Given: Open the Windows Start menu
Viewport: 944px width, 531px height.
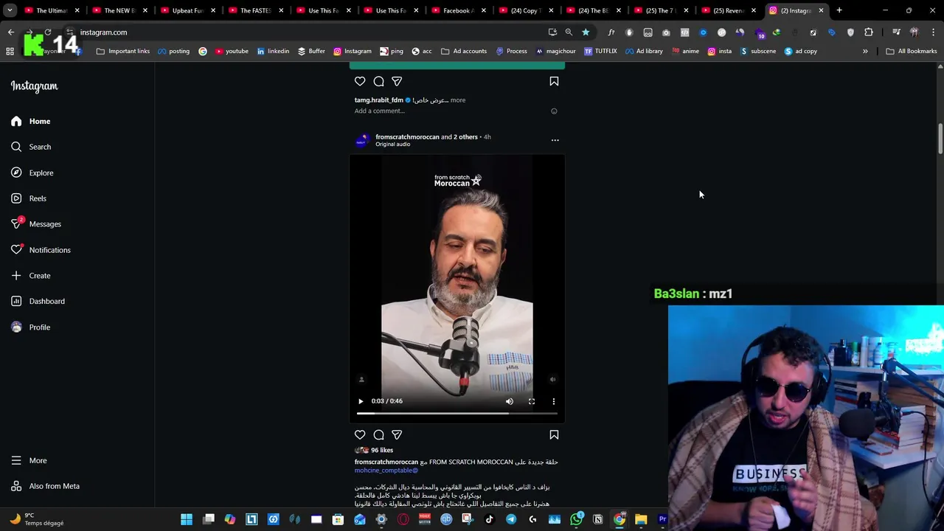Looking at the screenshot, I should tap(187, 519).
